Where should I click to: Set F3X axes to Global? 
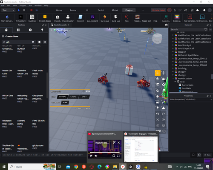pos(63,97)
